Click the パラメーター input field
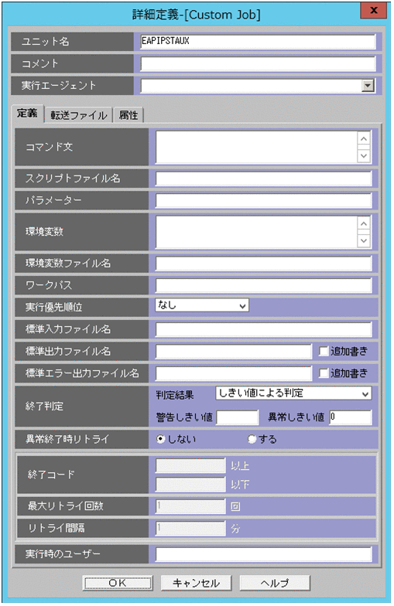The height and width of the screenshot is (606, 394). point(263,201)
